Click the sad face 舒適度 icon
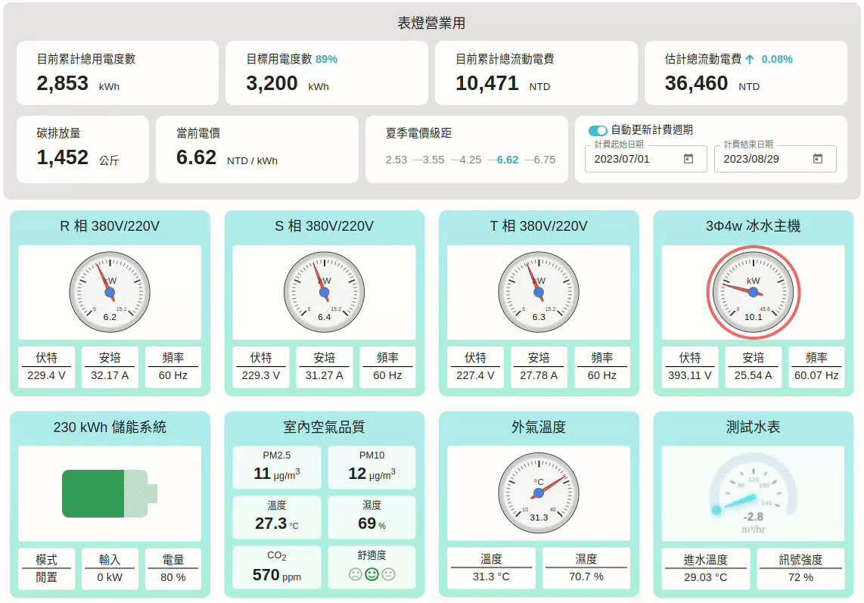 pos(356,574)
